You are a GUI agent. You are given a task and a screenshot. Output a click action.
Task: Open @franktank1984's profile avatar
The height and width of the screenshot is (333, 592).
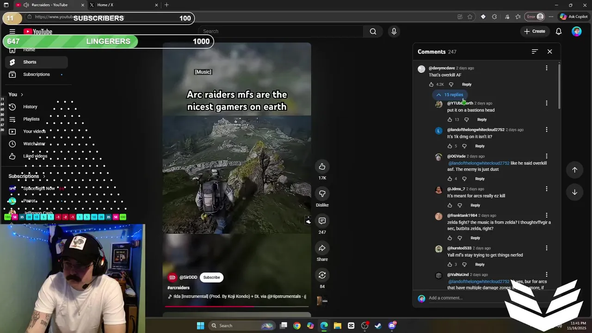click(x=438, y=216)
